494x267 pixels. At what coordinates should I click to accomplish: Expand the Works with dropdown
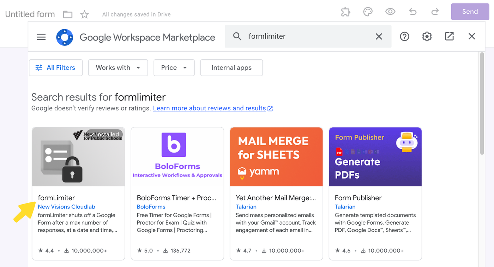(x=118, y=68)
